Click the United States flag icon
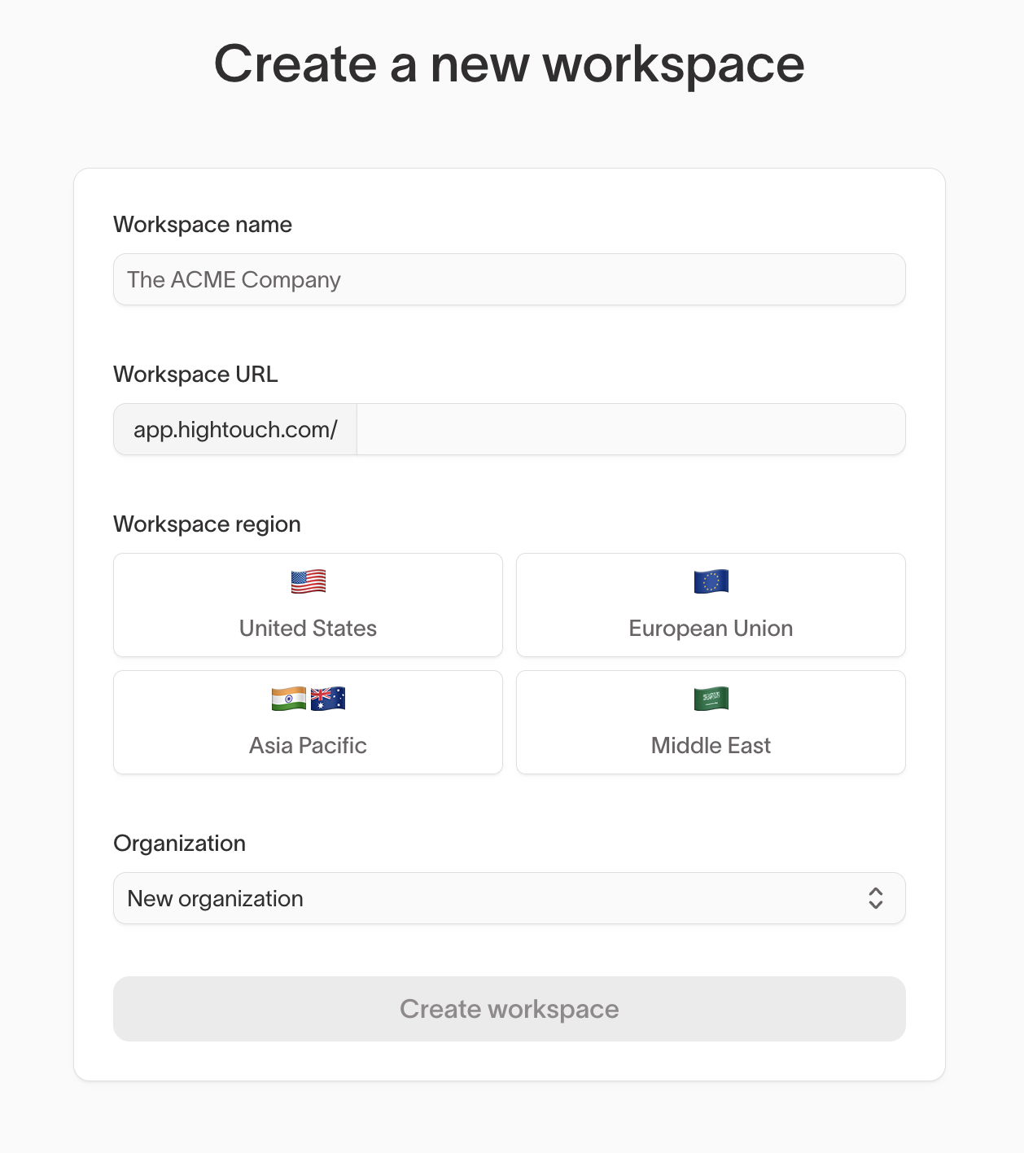Screen dimensions: 1024x1153 [x=307, y=581]
